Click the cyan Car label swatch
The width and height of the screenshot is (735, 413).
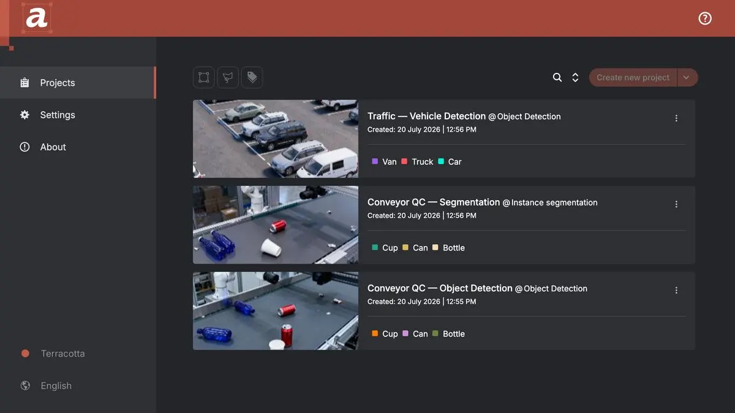click(441, 162)
